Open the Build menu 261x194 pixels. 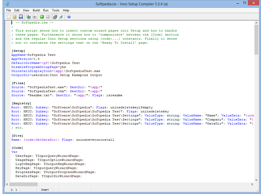point(36,10)
